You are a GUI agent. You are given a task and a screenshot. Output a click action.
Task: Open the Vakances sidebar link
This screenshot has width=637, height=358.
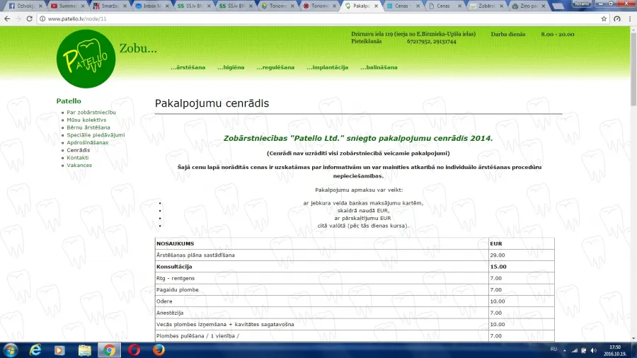click(x=79, y=165)
